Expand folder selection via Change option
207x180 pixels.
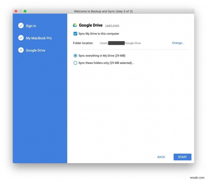pyautogui.click(x=178, y=43)
